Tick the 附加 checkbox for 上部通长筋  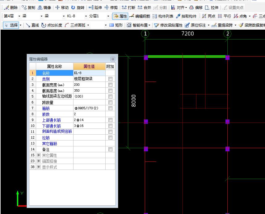click(110, 120)
